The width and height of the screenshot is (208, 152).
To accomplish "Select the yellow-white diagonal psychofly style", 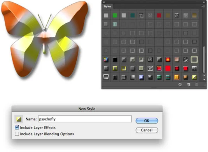I will (194, 77).
